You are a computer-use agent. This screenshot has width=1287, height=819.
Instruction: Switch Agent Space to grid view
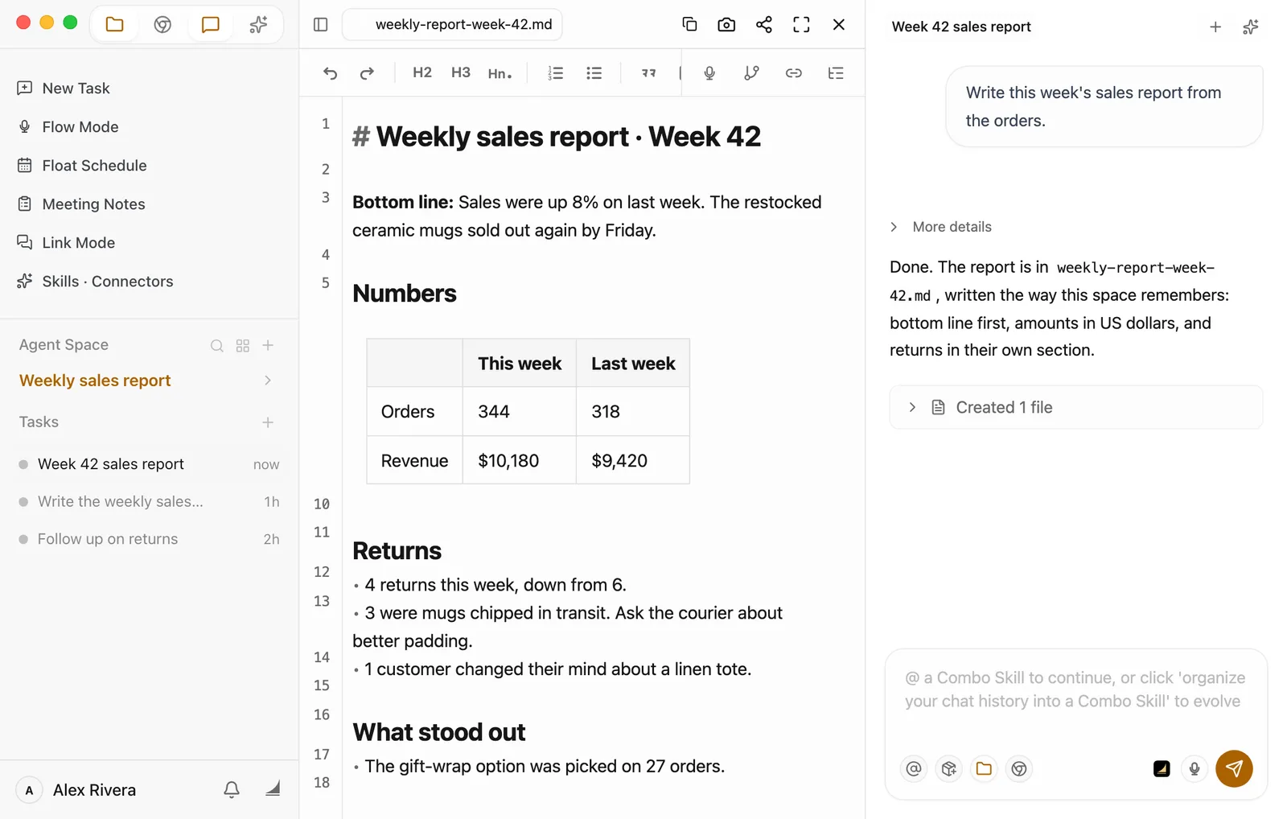pyautogui.click(x=243, y=345)
